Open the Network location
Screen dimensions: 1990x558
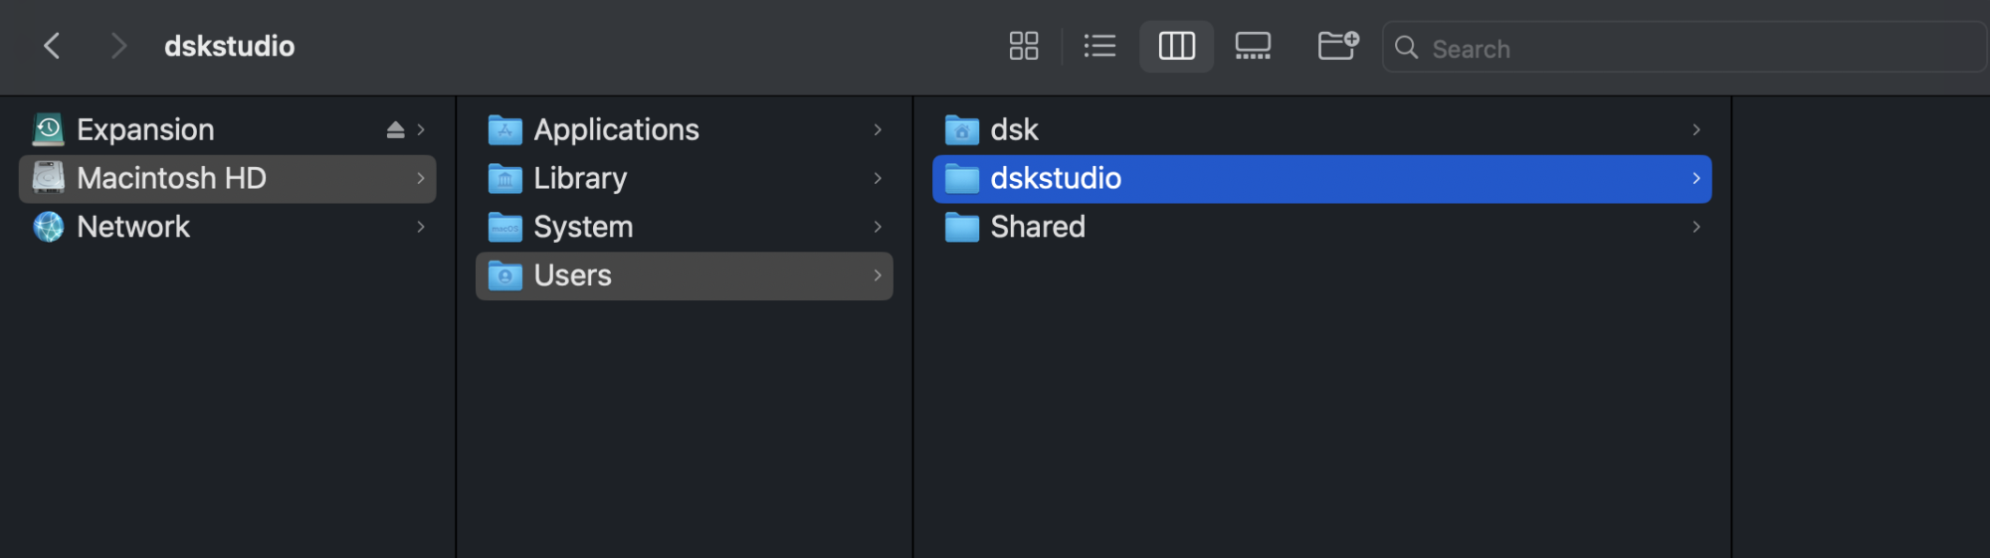click(133, 228)
